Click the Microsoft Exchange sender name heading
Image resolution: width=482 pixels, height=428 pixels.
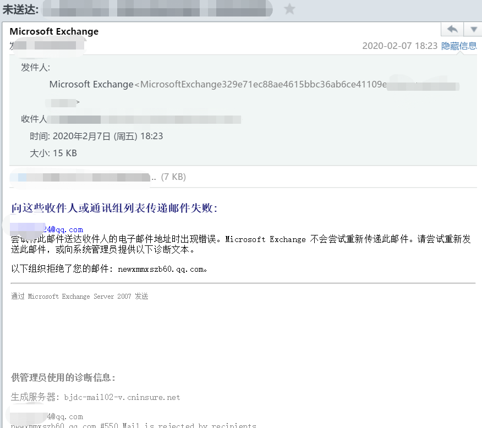point(54,31)
